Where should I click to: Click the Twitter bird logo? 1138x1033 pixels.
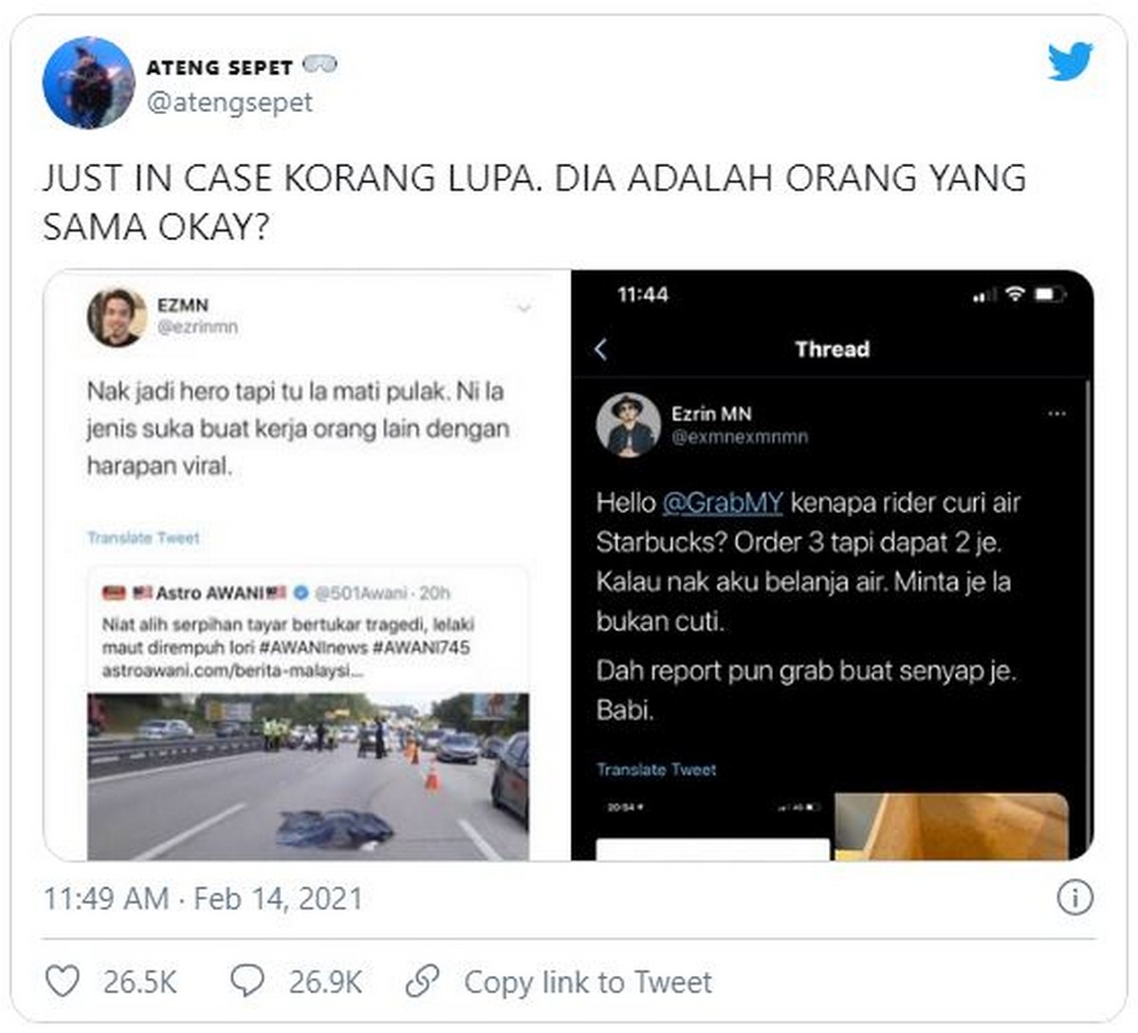[x=1070, y=62]
